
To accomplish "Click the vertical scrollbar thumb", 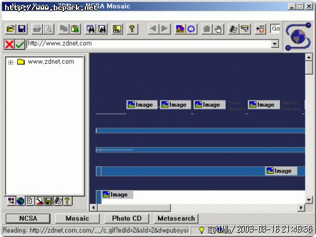I will point(309,68).
